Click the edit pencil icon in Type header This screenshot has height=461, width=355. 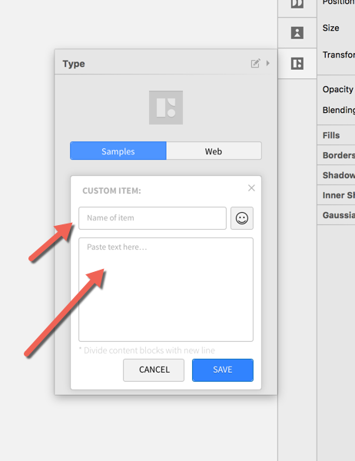tap(255, 63)
